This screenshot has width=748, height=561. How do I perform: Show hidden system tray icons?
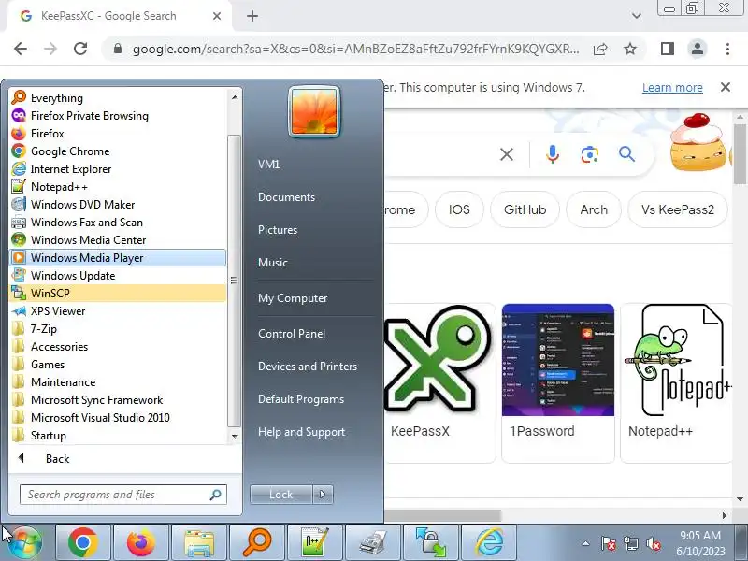click(586, 543)
